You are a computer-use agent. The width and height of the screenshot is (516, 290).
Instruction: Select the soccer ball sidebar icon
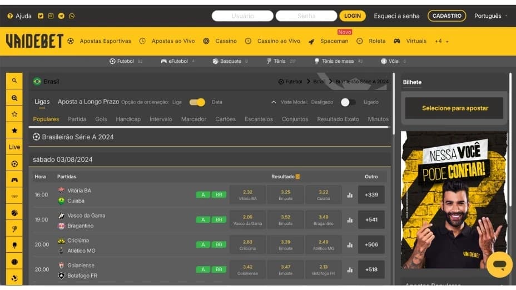click(x=14, y=163)
